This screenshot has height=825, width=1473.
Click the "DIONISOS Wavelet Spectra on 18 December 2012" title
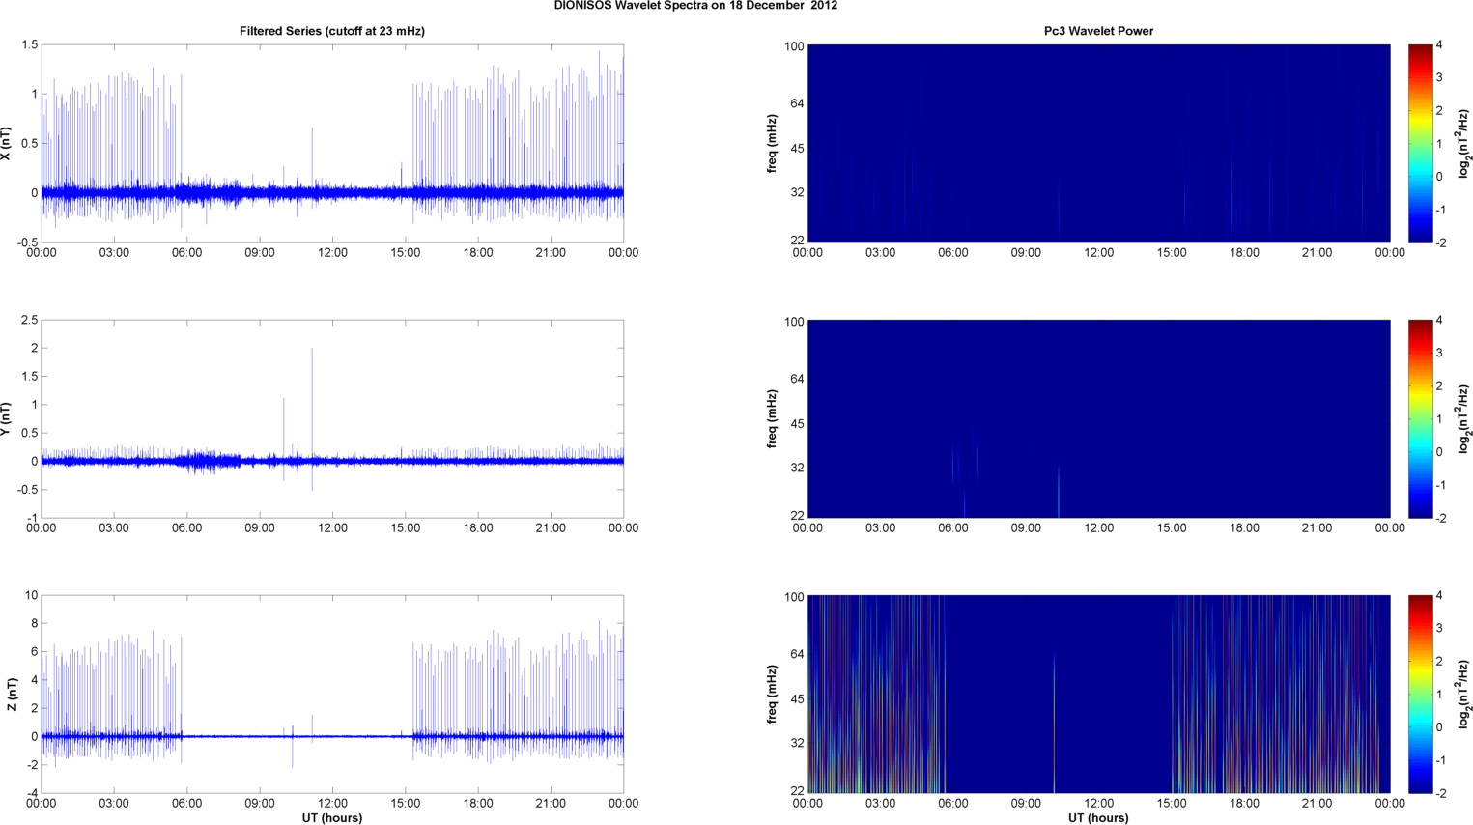695,6
